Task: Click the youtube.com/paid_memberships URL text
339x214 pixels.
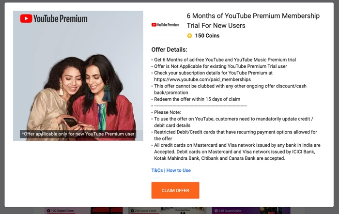Action: coord(202,79)
